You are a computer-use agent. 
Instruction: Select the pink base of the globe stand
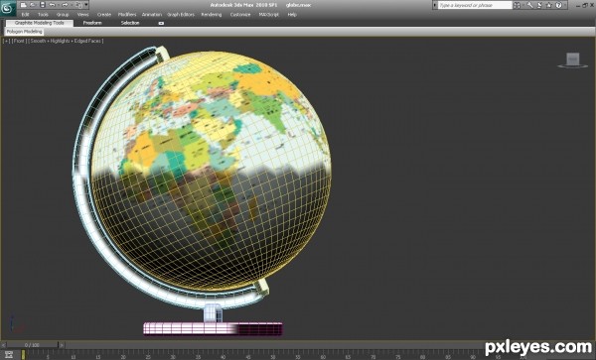(213, 329)
